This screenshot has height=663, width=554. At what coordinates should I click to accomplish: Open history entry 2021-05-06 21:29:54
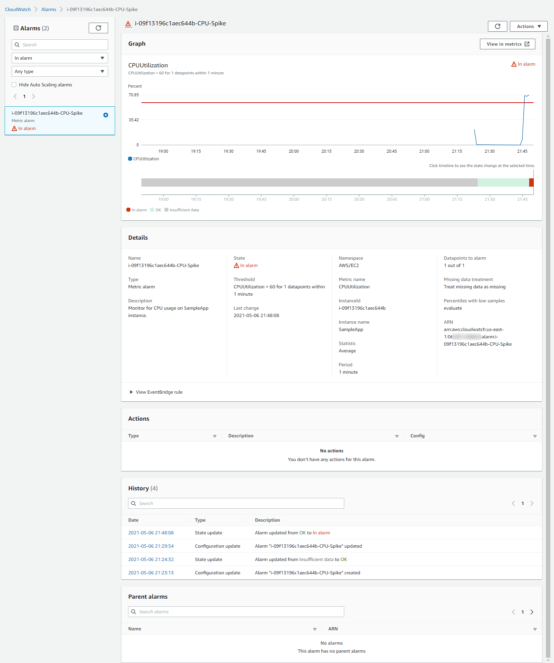point(151,546)
